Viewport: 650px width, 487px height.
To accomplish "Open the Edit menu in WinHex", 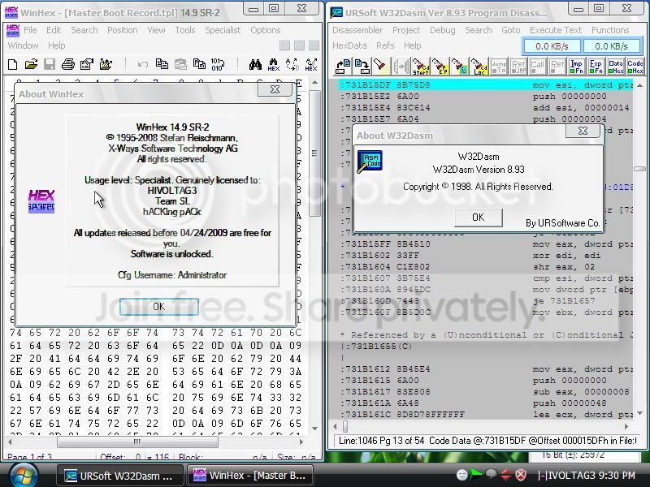I will pos(54,30).
